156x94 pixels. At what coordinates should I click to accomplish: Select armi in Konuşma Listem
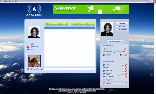pyautogui.click(x=107, y=65)
